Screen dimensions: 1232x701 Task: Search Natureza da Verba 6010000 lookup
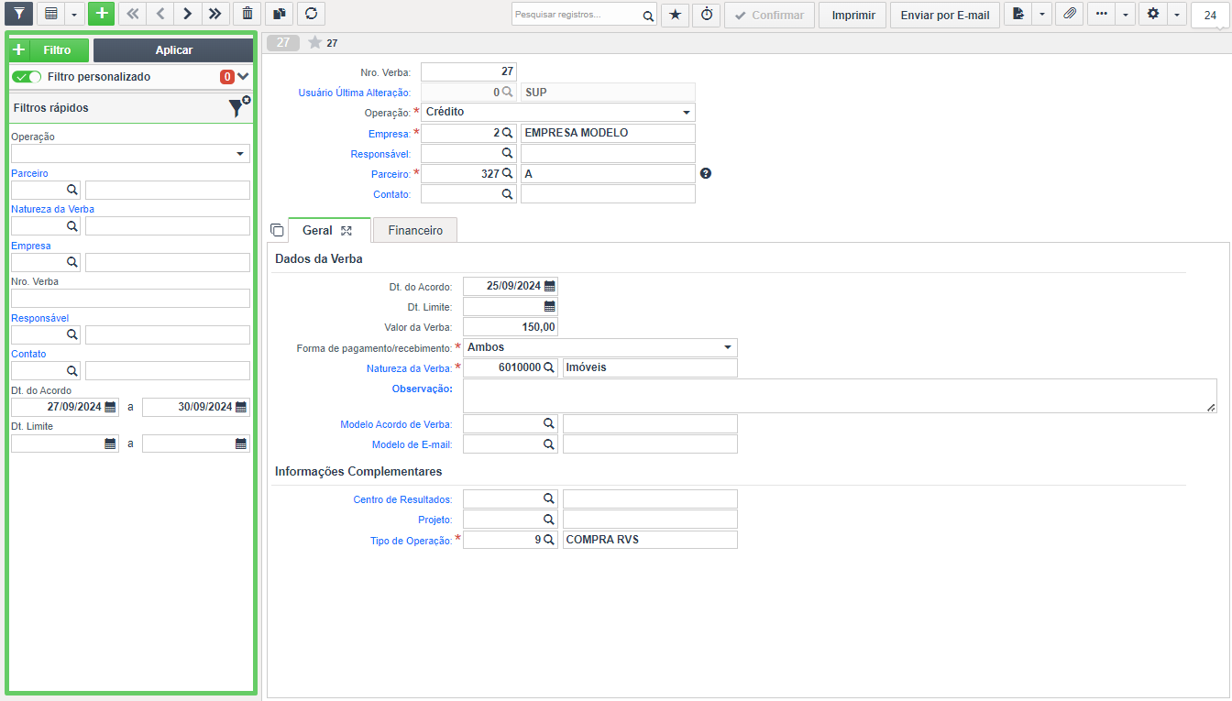click(x=549, y=367)
